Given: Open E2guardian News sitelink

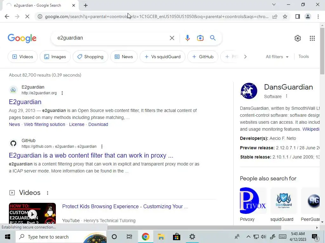Looking at the screenshot, I should tap(14, 124).
